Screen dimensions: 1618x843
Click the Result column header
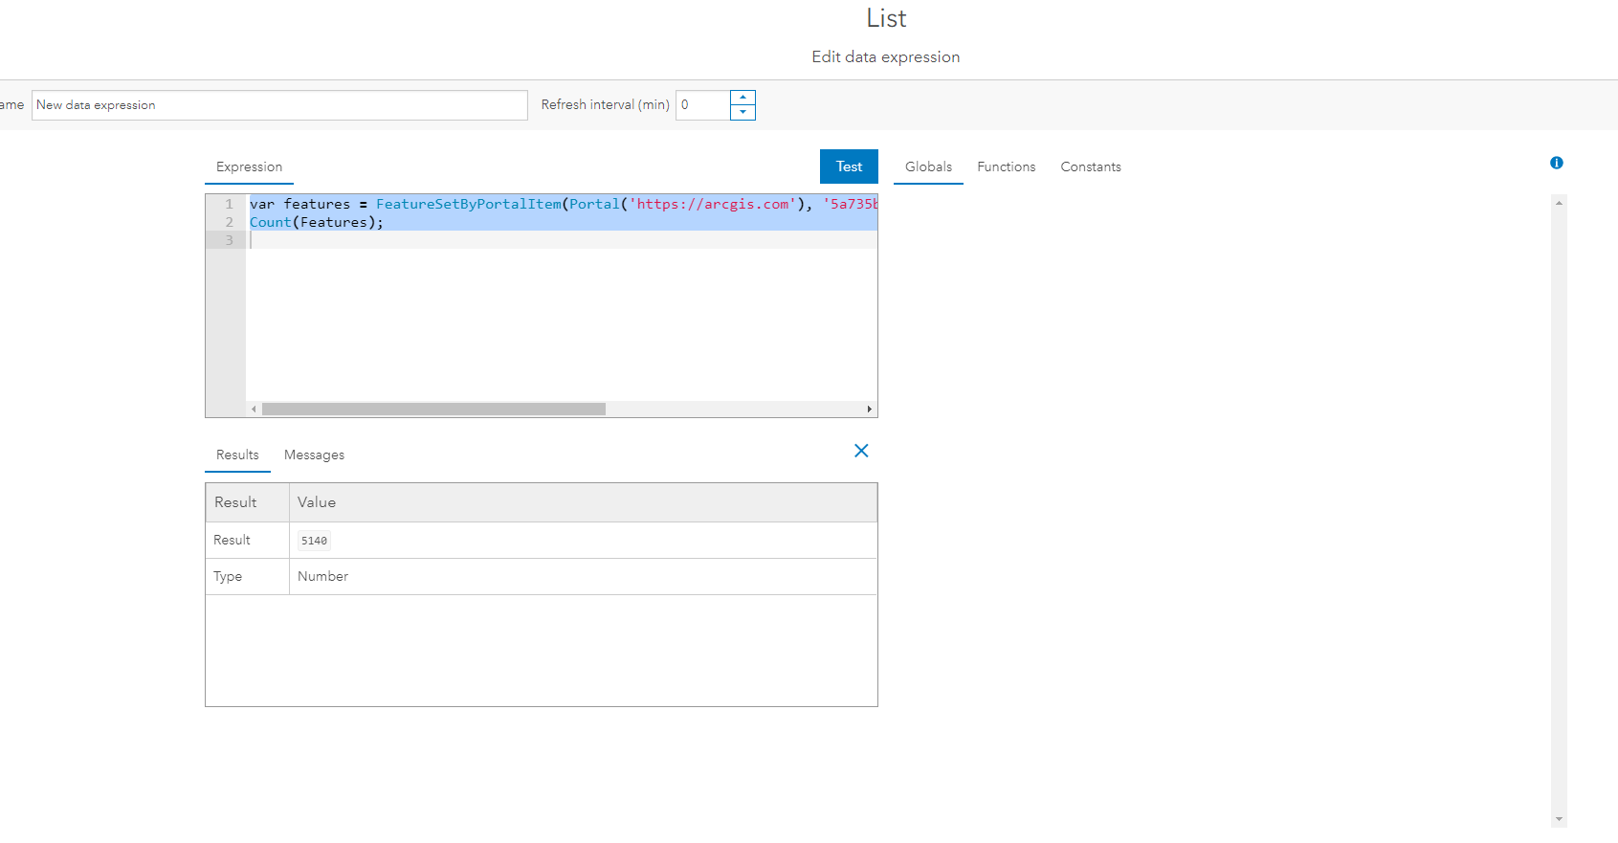point(247,502)
